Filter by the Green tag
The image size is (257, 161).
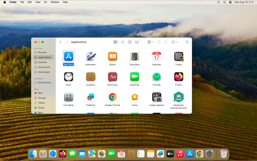pos(43,108)
